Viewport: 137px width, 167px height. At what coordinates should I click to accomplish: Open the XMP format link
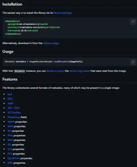[10, 103]
